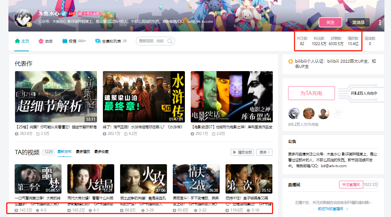Click the 为TA充电 button
This screenshot has width=391, height=217.
coord(312,93)
